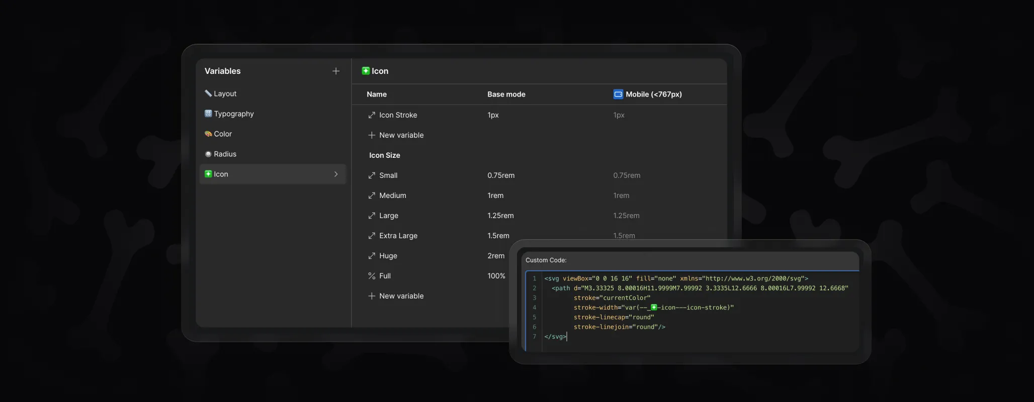Expand the Icon collection chevron
The image size is (1034, 402).
coord(336,174)
